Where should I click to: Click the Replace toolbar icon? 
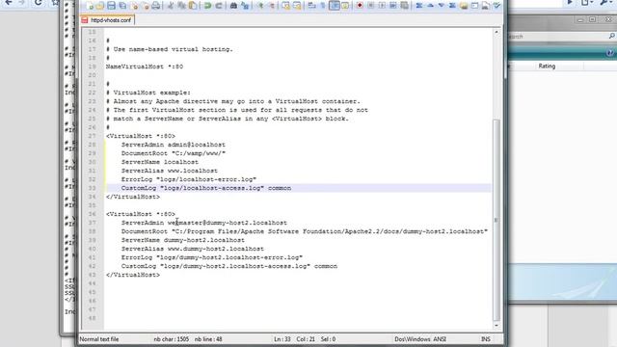click(x=245, y=6)
